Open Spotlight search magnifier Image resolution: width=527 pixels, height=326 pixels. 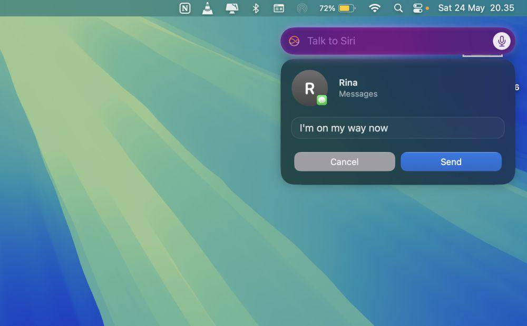398,8
